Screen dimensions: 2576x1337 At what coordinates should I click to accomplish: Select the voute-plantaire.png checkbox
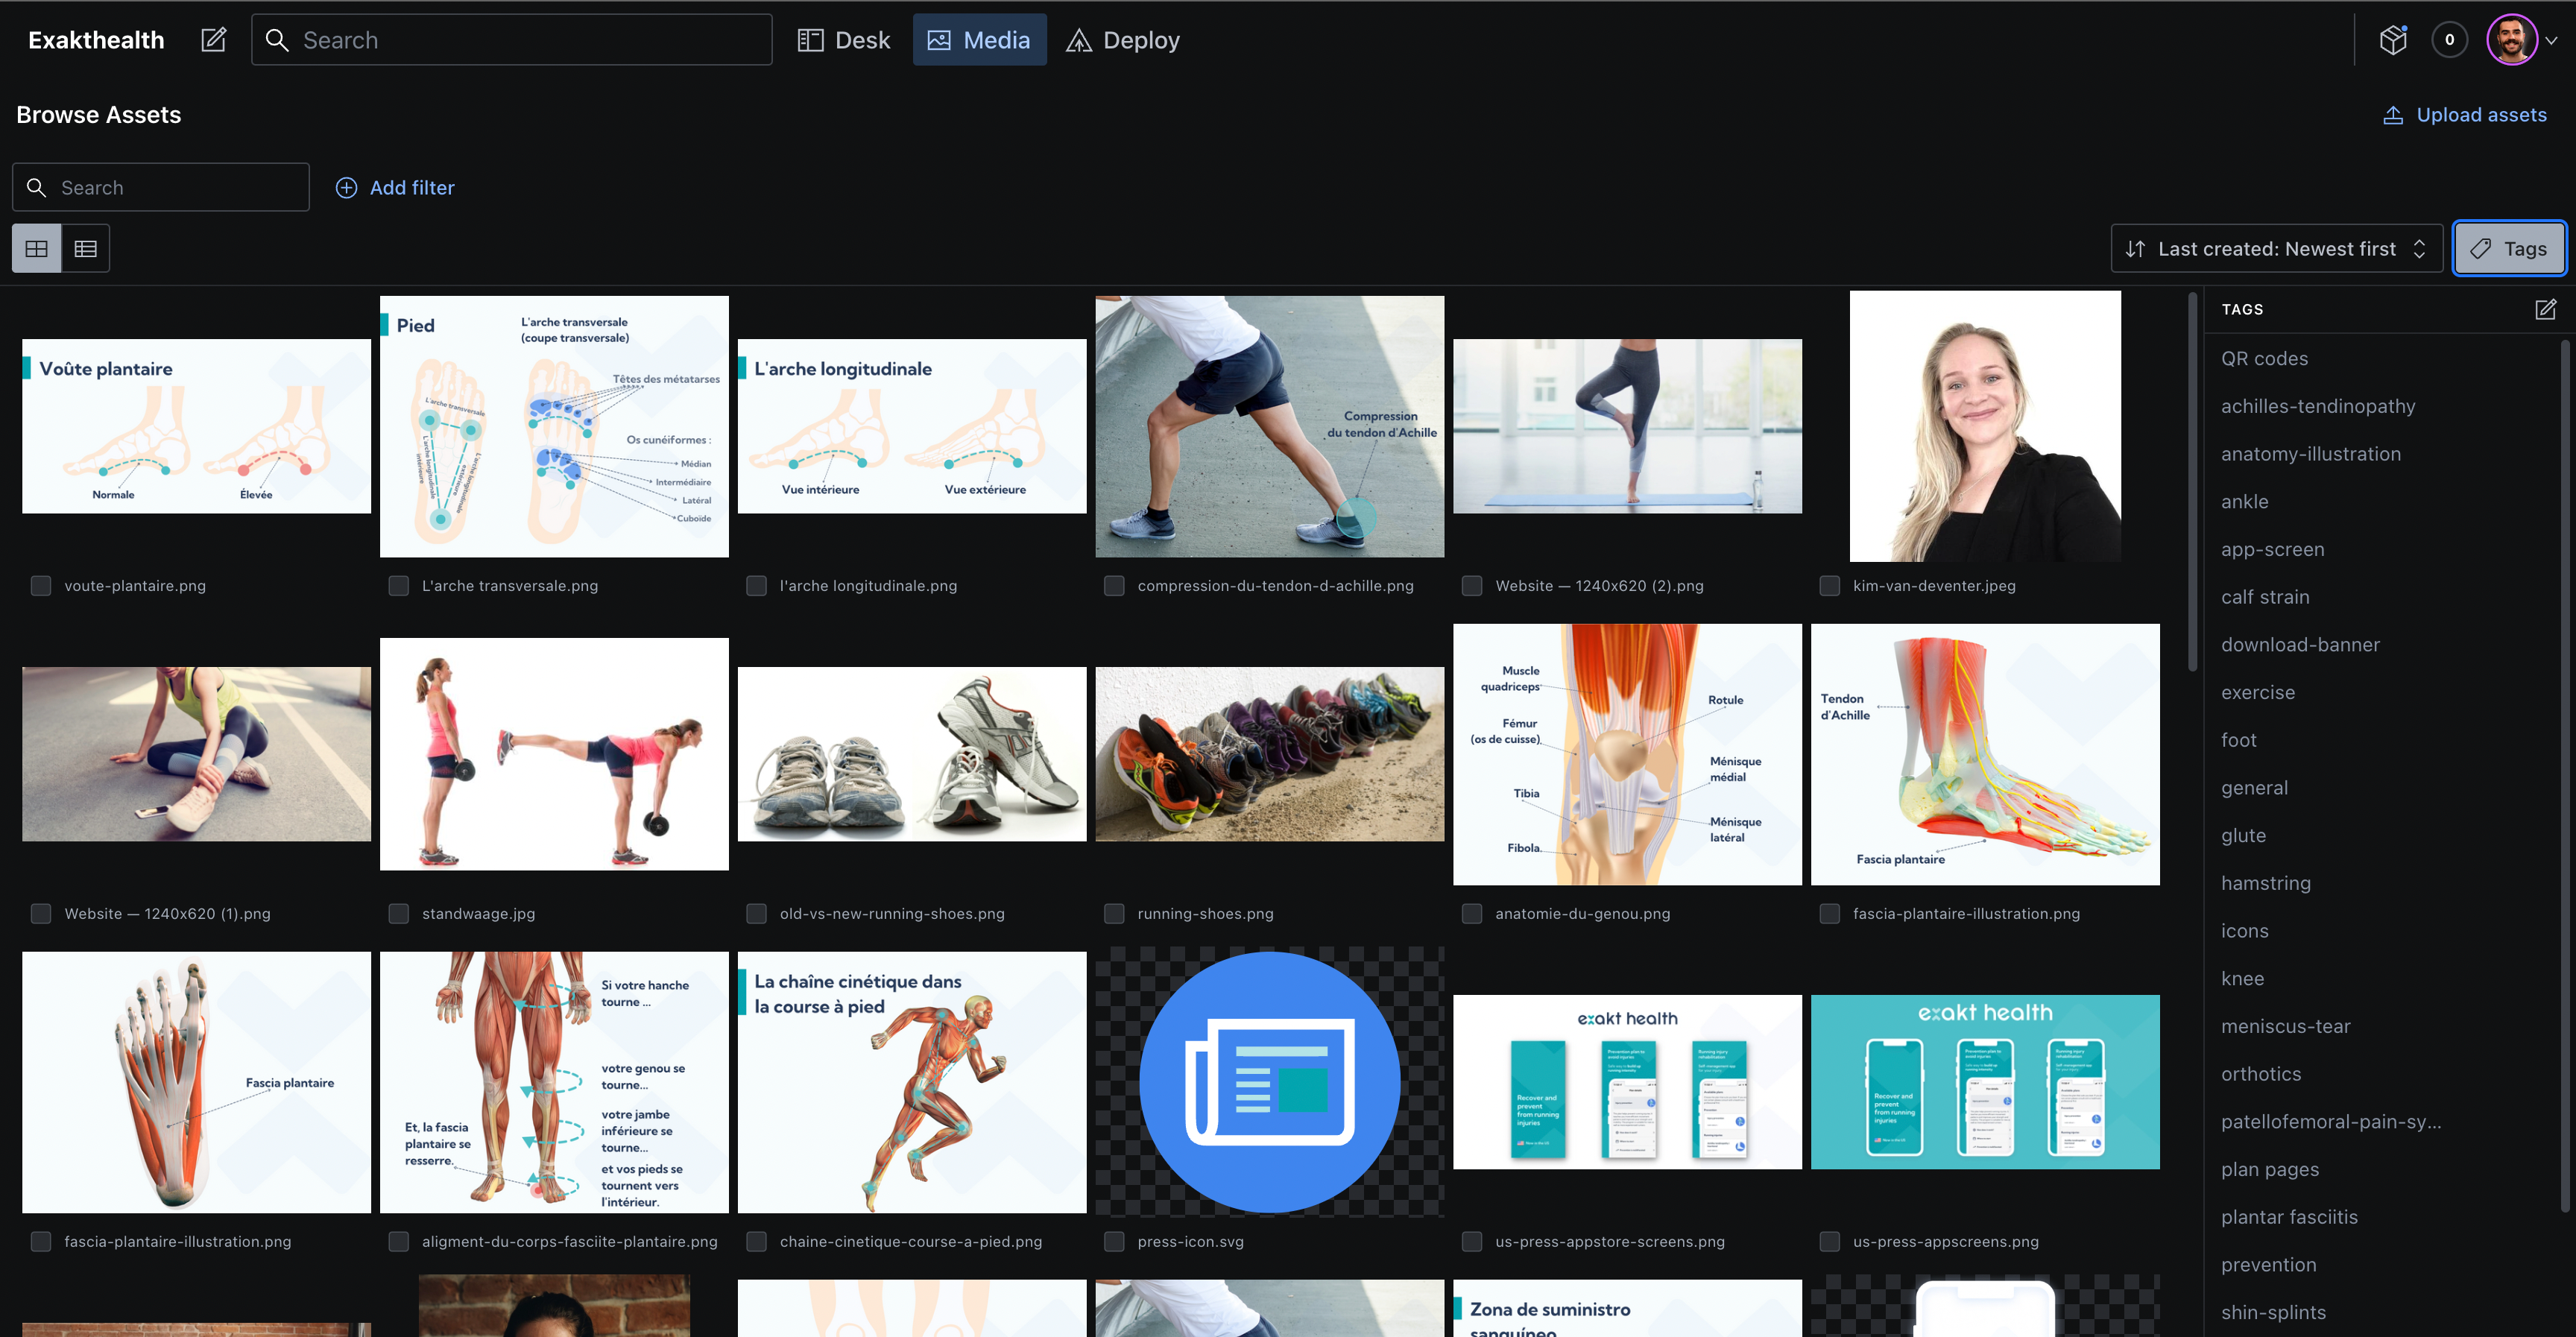pyautogui.click(x=41, y=586)
